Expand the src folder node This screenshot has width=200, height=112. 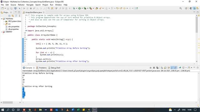(4, 24)
